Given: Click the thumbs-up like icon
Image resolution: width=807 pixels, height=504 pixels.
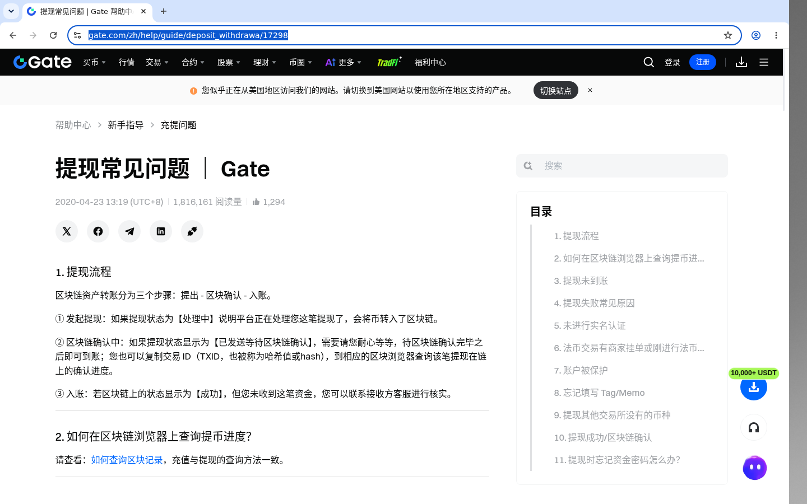Looking at the screenshot, I should tap(256, 202).
